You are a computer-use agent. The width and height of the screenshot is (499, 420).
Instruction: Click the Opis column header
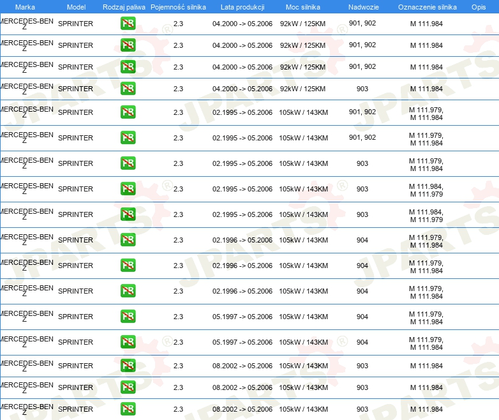pos(478,7)
